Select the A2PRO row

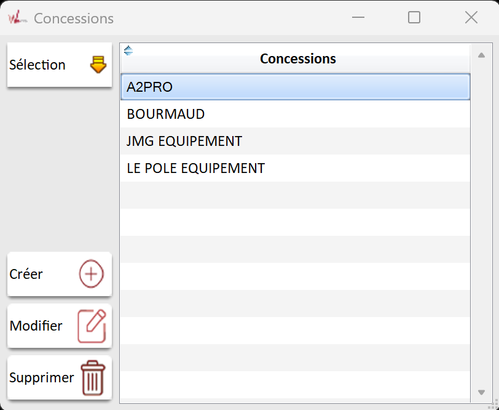point(295,87)
